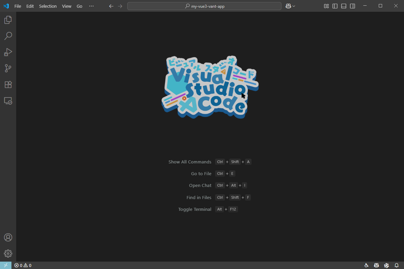Open the Run and Debug view

tap(8, 52)
